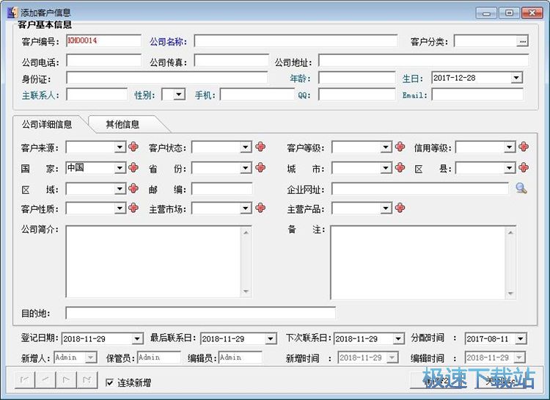Focus the 目的地 text field
This screenshot has height=400, width=550.
pos(200,313)
